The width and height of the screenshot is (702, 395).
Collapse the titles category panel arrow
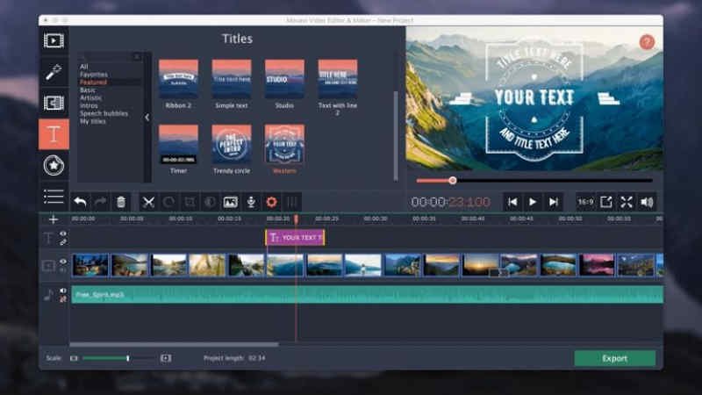(x=147, y=118)
